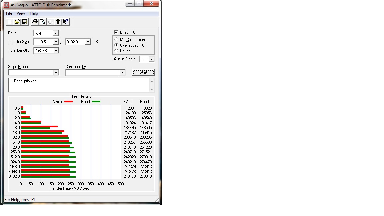384x216 pixels.
Task: Close the ATTO Disk Benchmark window
Action: 151,4
